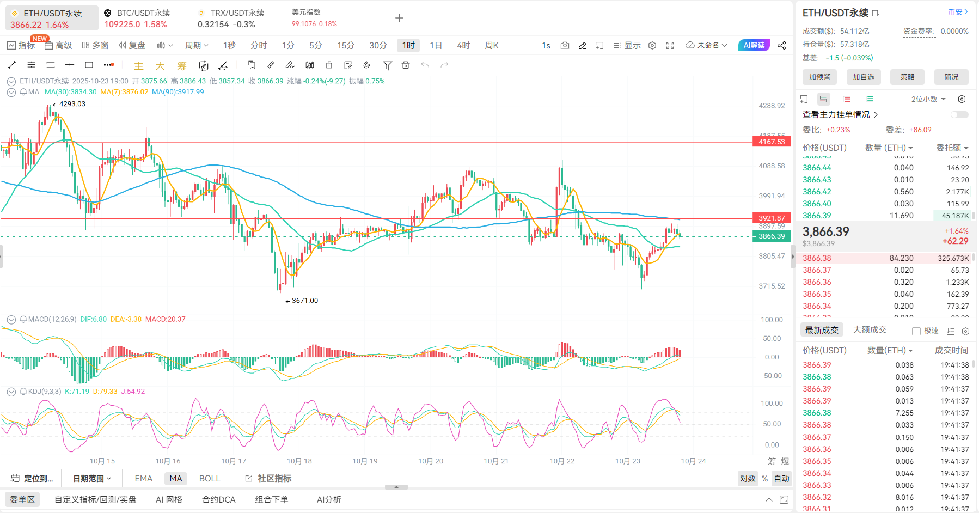Click the AI解读 button
Viewport: 979px width, 513px height.
[x=754, y=45]
